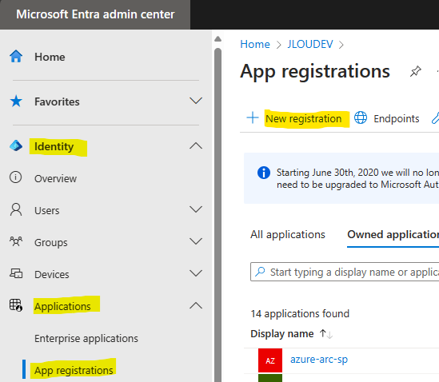Click the Endpoints button
This screenshot has width=439, height=382.
coord(396,118)
